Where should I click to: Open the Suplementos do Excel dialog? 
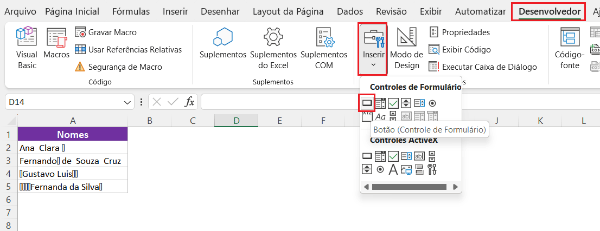[273, 49]
